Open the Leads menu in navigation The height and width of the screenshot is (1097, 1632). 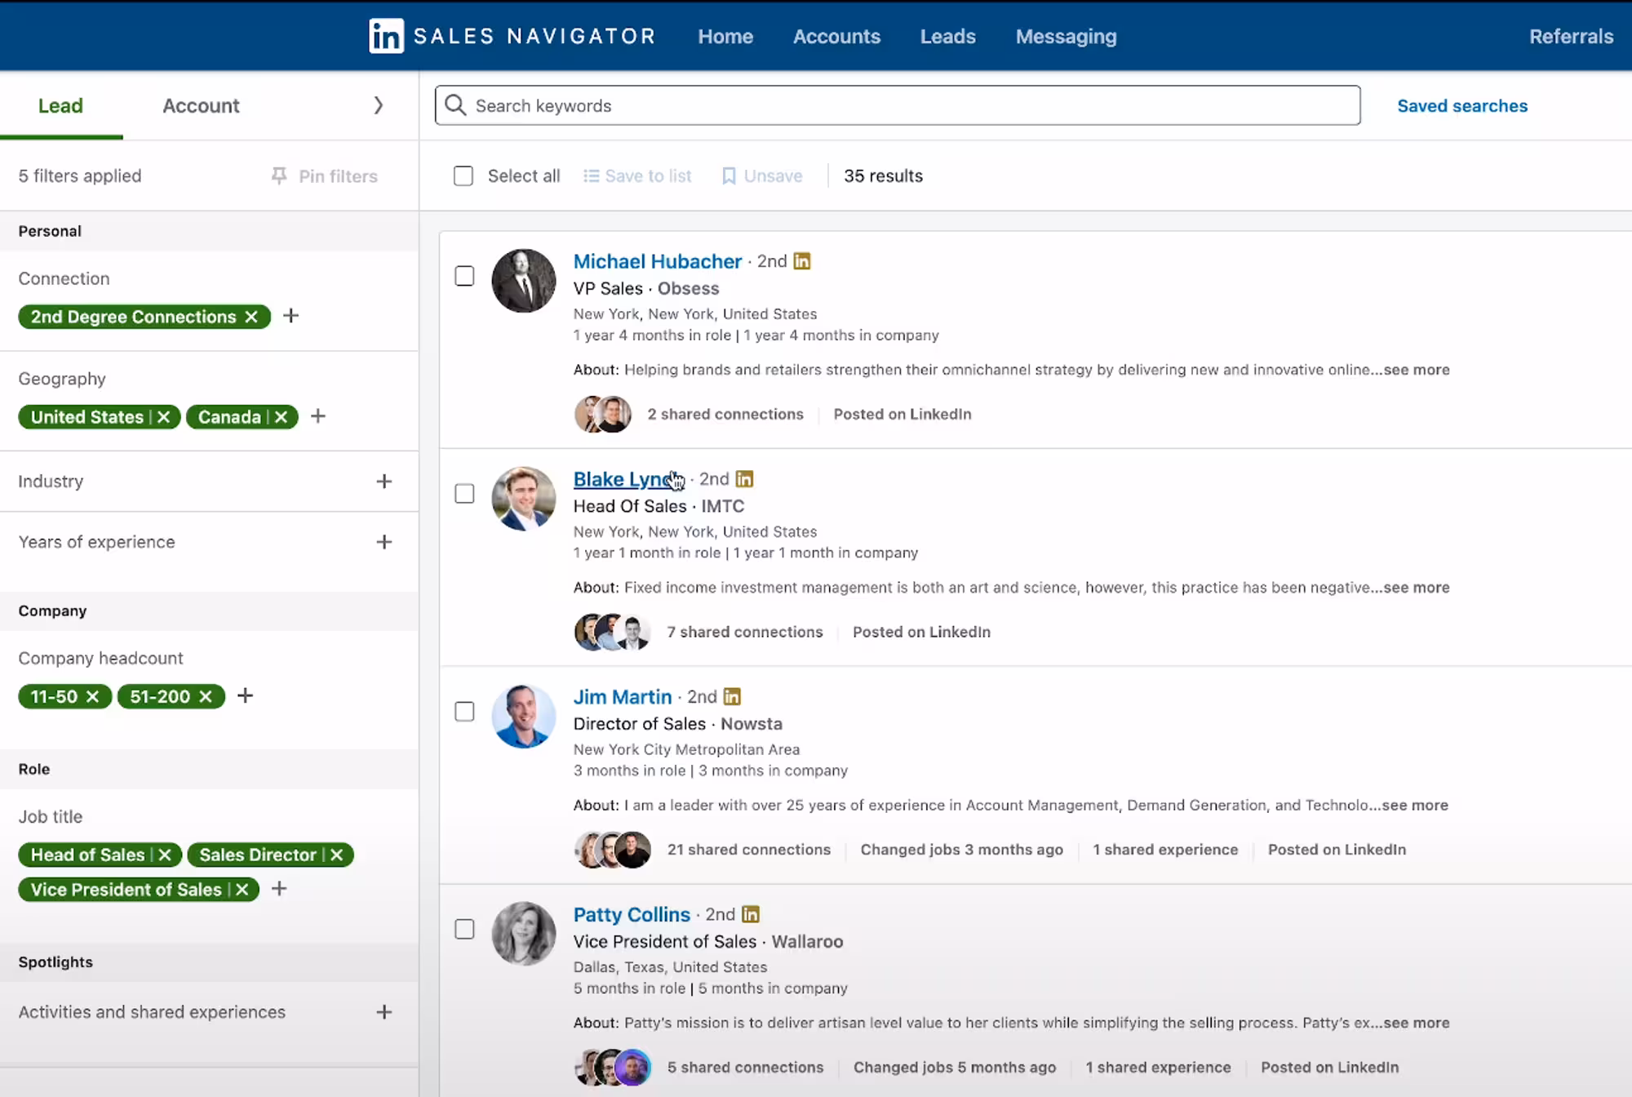pos(947,37)
